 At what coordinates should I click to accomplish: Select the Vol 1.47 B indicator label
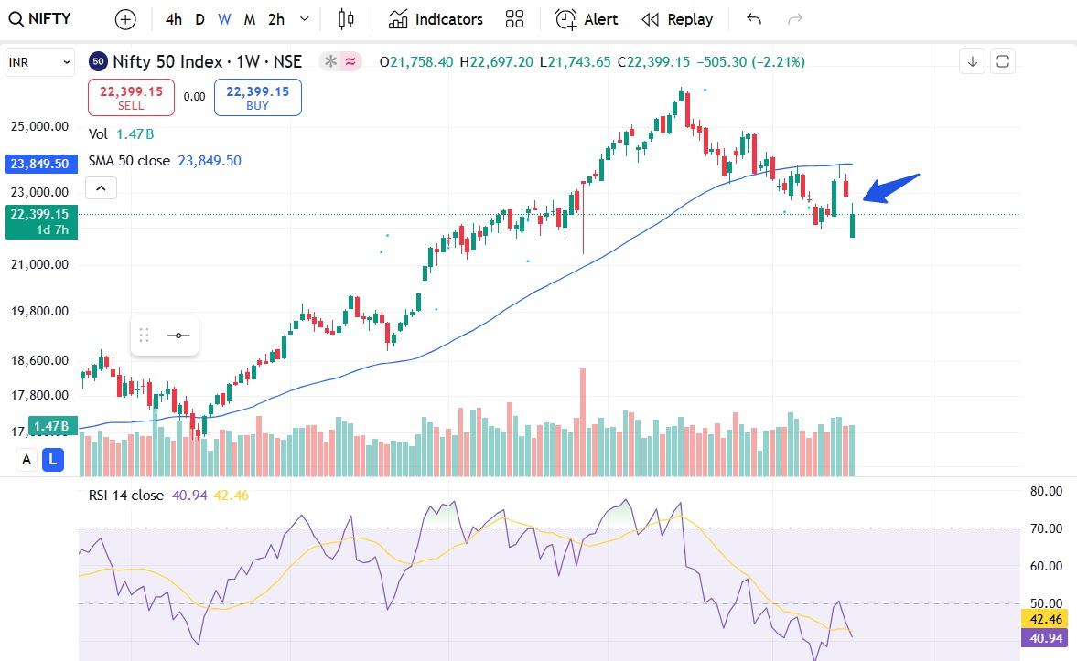[121, 134]
